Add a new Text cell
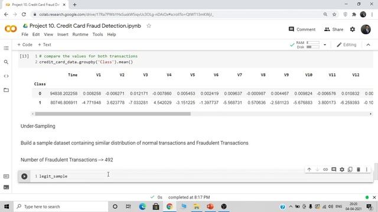 [44, 45]
